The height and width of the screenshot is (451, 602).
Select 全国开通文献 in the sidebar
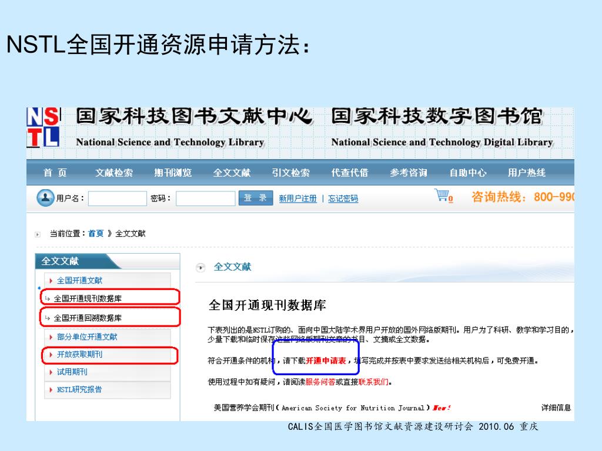coord(79,281)
